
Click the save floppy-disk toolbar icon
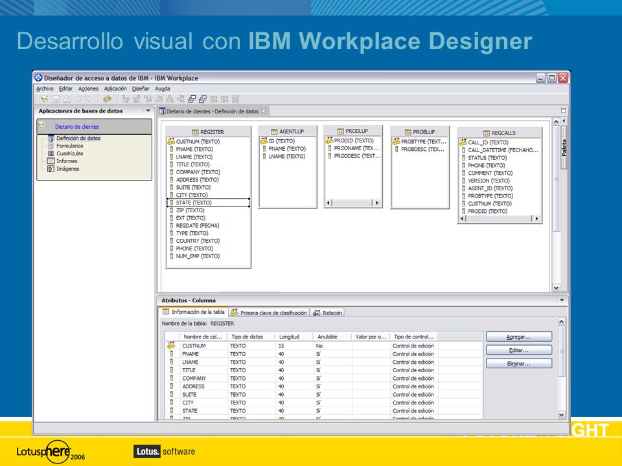[56, 99]
